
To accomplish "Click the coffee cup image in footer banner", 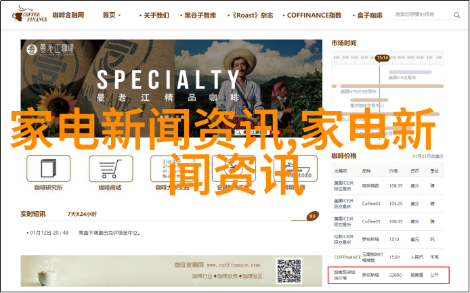I will [x=48, y=277].
